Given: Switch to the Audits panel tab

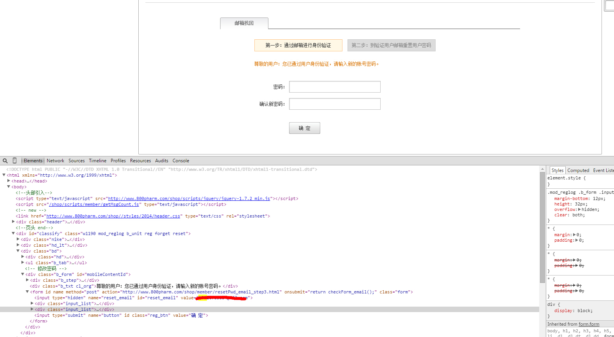Looking at the screenshot, I should pyautogui.click(x=162, y=161).
